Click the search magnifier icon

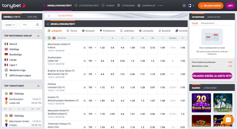click(x=38, y=25)
